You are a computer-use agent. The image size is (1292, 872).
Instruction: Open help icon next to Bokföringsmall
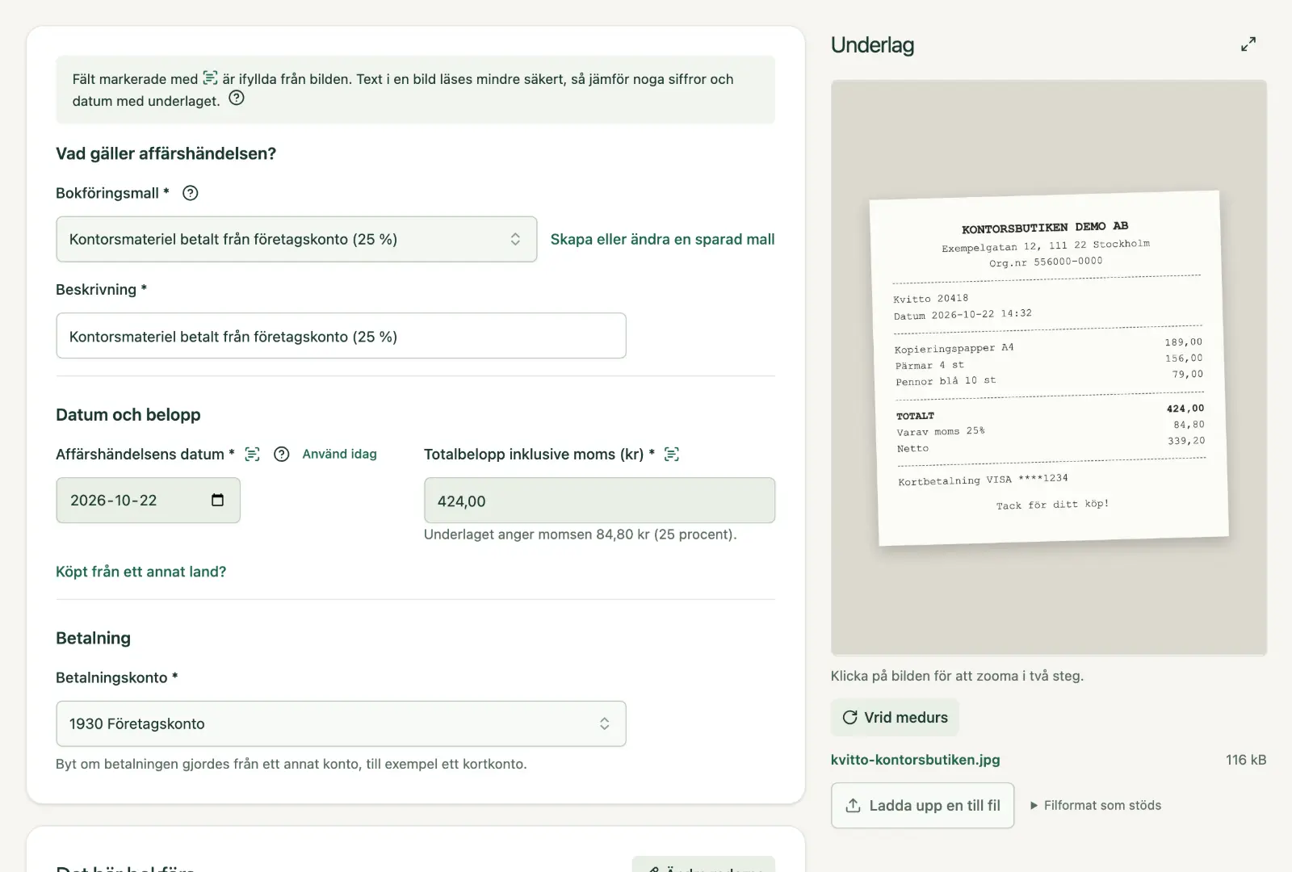[x=191, y=193]
